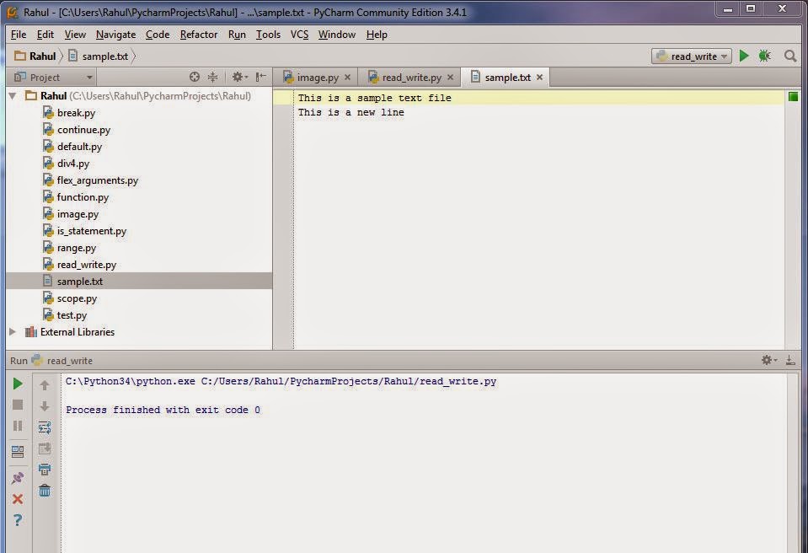Click the scroll to end icon in console
The height and width of the screenshot is (553, 808).
[45, 448]
